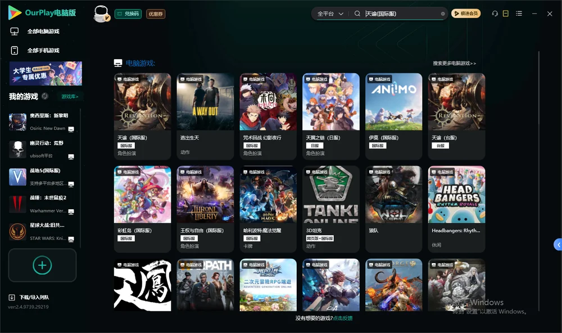Click the PC icon on Warhammer Vermintide row
562x333 pixels.
tap(71, 211)
